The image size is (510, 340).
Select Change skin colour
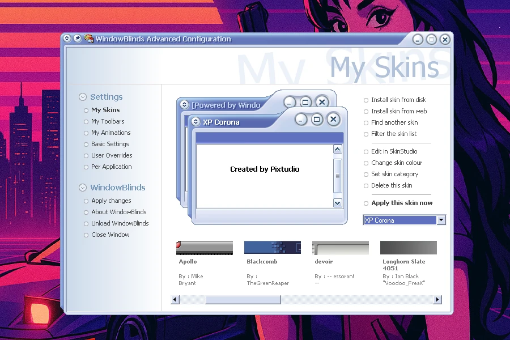pos(397,163)
